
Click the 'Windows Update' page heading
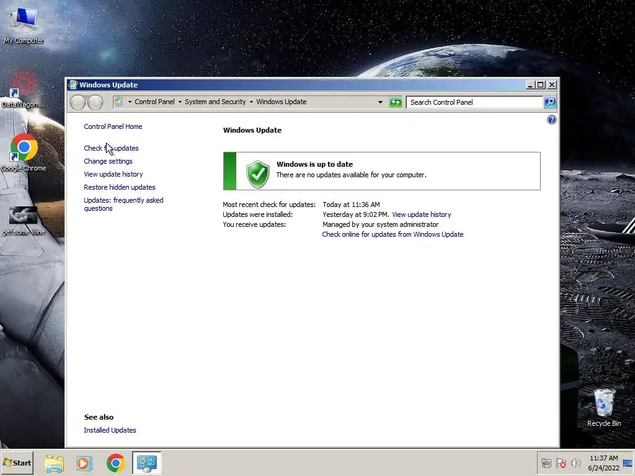pyautogui.click(x=252, y=130)
